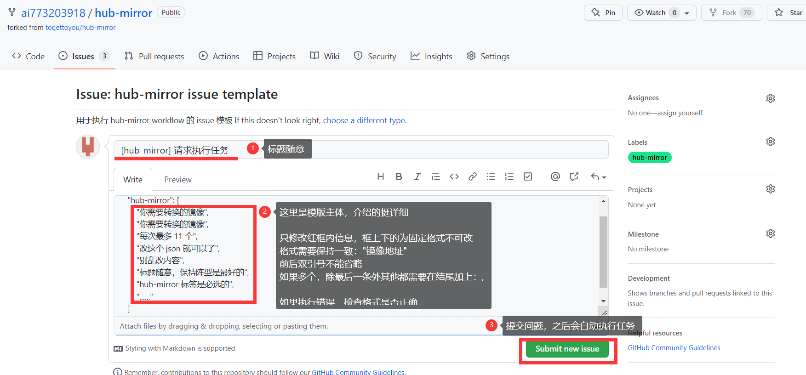Open the Assignees gear settings
The width and height of the screenshot is (806, 375).
(771, 98)
